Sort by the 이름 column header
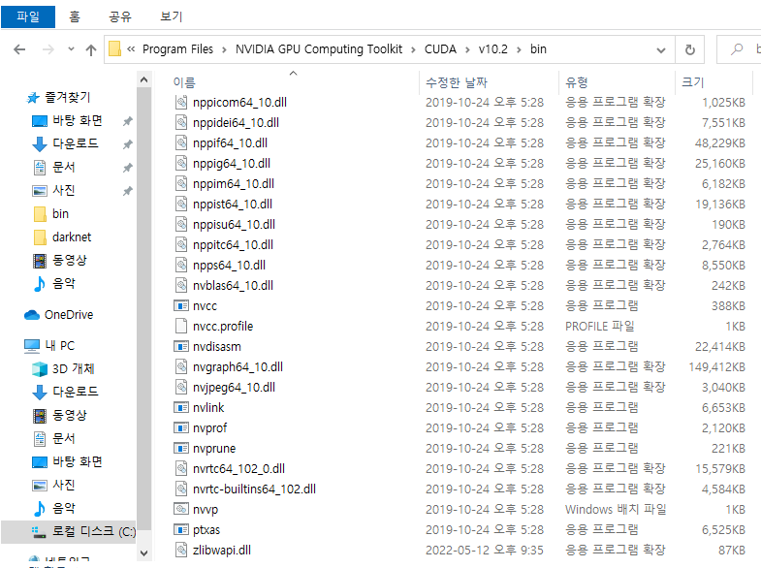Viewport: 761px width, 568px height. pos(184,82)
